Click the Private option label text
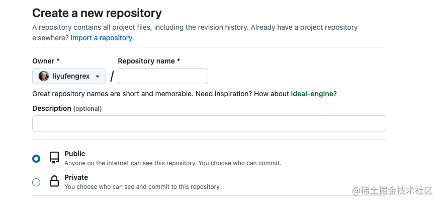 76,177
